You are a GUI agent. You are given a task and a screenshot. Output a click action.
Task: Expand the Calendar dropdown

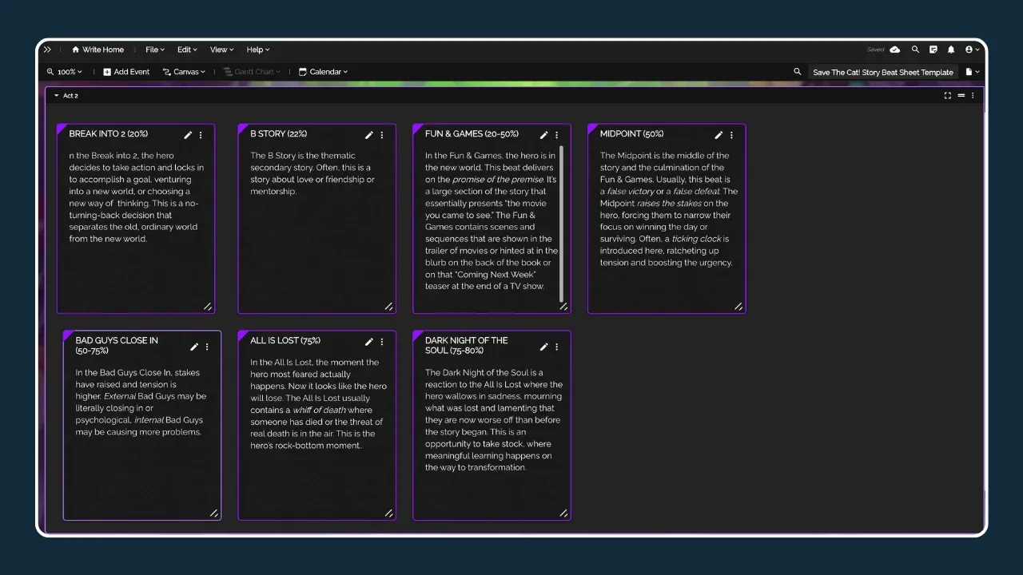[323, 72]
